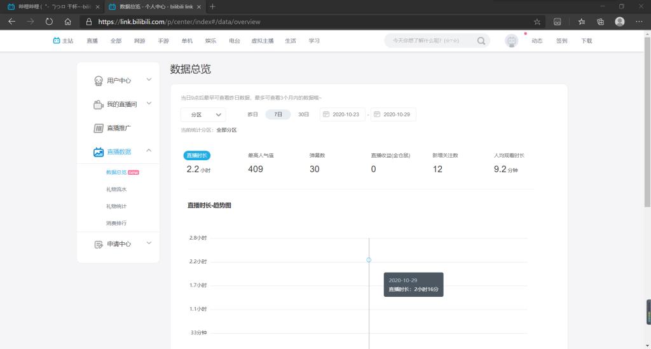The width and height of the screenshot is (651, 349).
Task: Click the end date field 2020-10-29
Action: point(397,114)
